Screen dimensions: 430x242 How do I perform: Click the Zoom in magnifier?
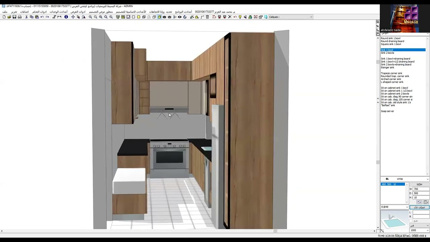pyautogui.click(x=90, y=17)
